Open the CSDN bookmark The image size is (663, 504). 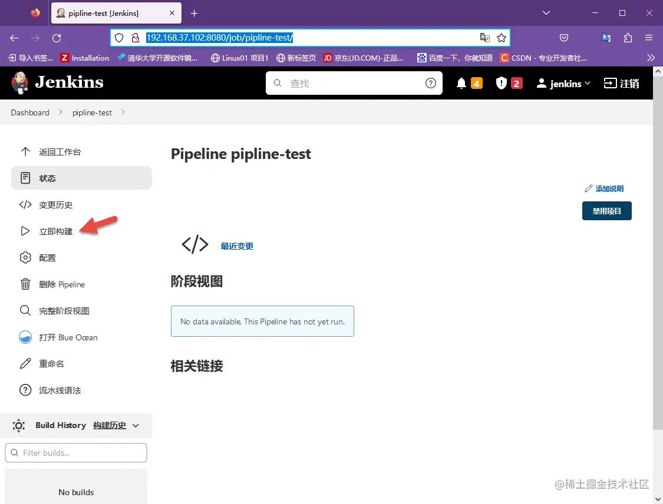(x=544, y=58)
